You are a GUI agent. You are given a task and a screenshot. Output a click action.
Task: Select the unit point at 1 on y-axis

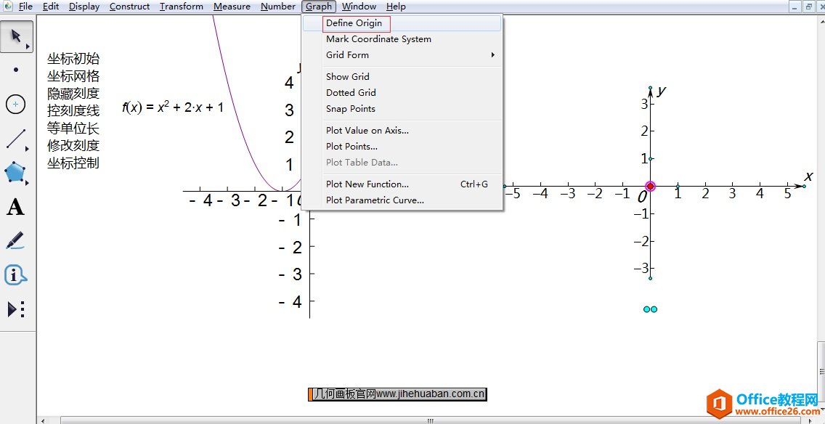651,159
